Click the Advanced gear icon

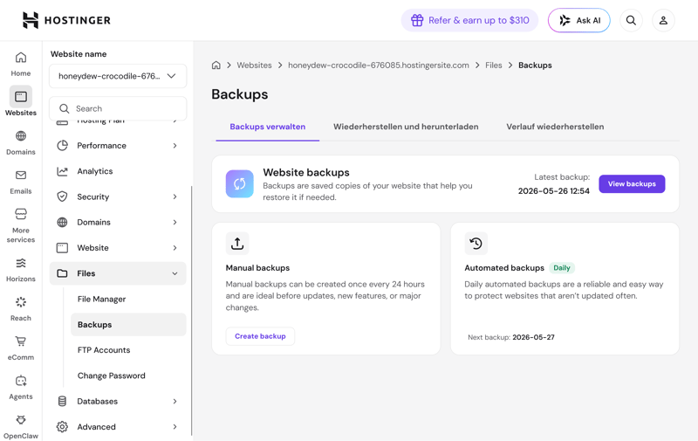point(62,427)
